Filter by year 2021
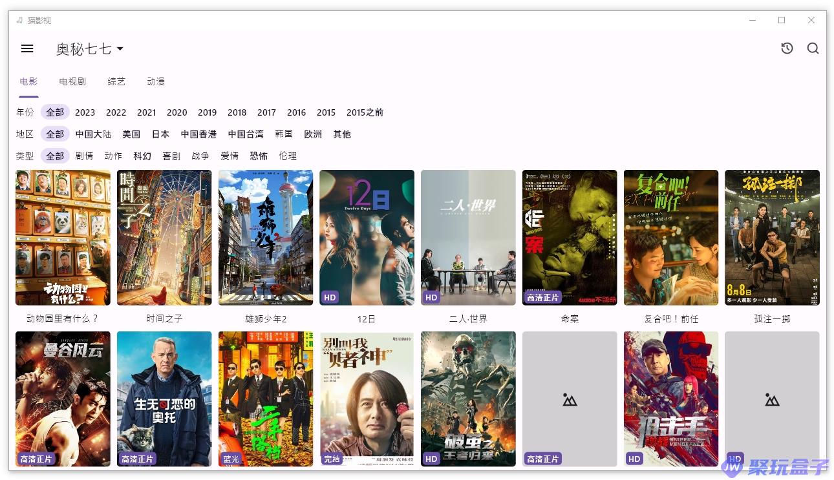 pyautogui.click(x=146, y=112)
